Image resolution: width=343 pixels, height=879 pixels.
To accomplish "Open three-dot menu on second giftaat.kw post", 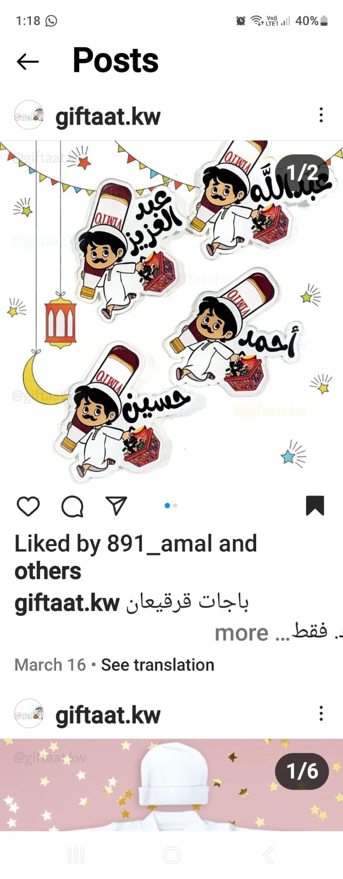I will [321, 714].
